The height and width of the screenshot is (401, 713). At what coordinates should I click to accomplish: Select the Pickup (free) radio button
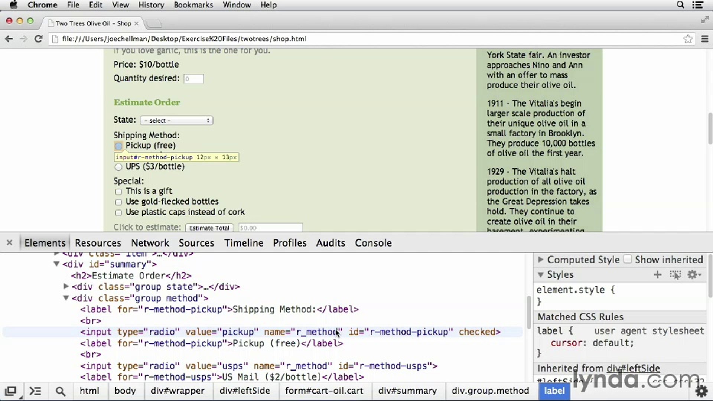coord(118,146)
